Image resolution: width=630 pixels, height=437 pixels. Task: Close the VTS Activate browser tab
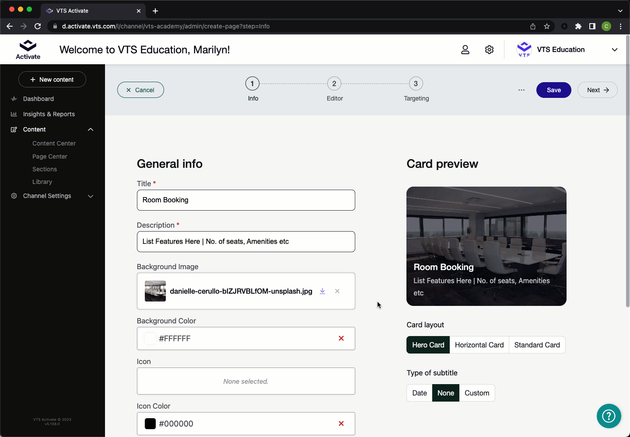[x=139, y=11]
